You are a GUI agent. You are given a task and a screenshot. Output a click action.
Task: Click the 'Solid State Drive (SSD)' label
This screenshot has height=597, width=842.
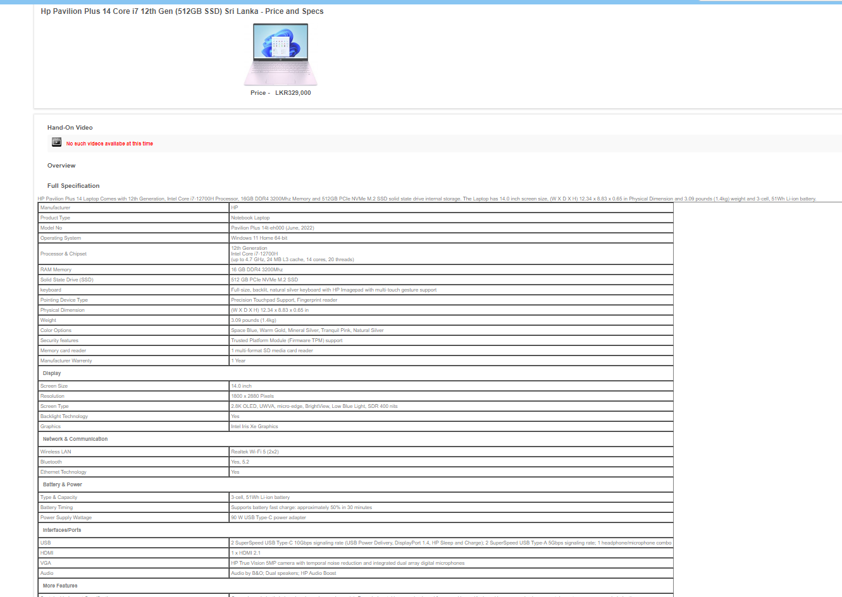click(67, 280)
